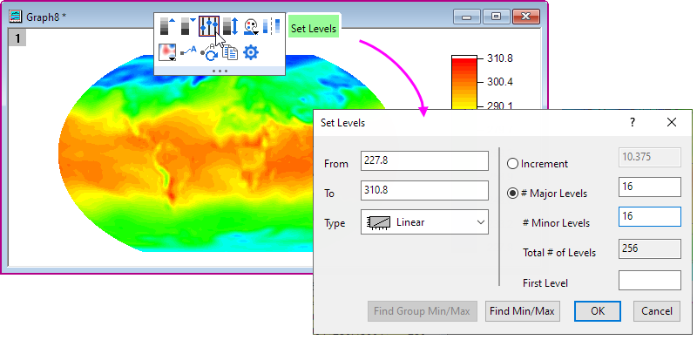Close the Graph8 window

tap(526, 17)
